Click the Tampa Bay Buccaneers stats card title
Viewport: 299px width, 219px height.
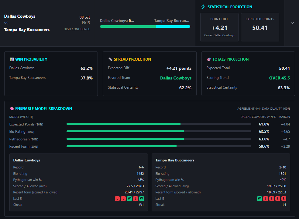point(175,160)
